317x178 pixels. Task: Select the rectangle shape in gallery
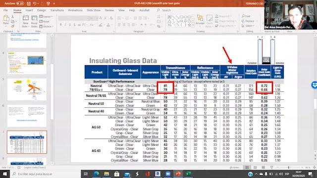pos(181,17)
